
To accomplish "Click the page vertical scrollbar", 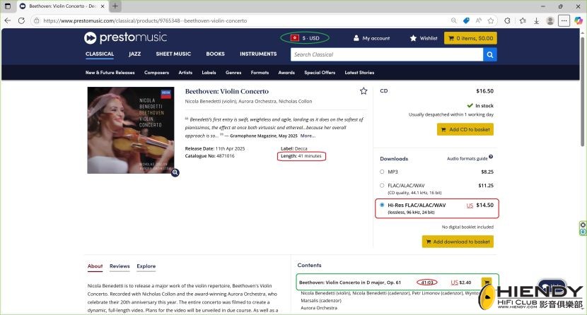I will [x=583, y=92].
